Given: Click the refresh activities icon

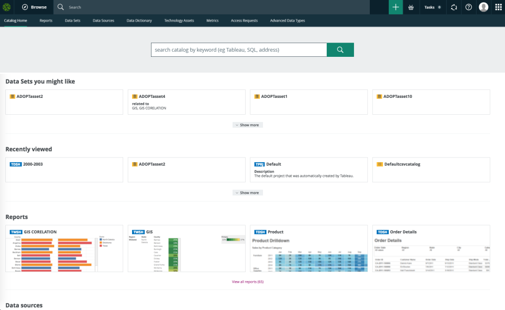Looking at the screenshot, I should point(454,7).
